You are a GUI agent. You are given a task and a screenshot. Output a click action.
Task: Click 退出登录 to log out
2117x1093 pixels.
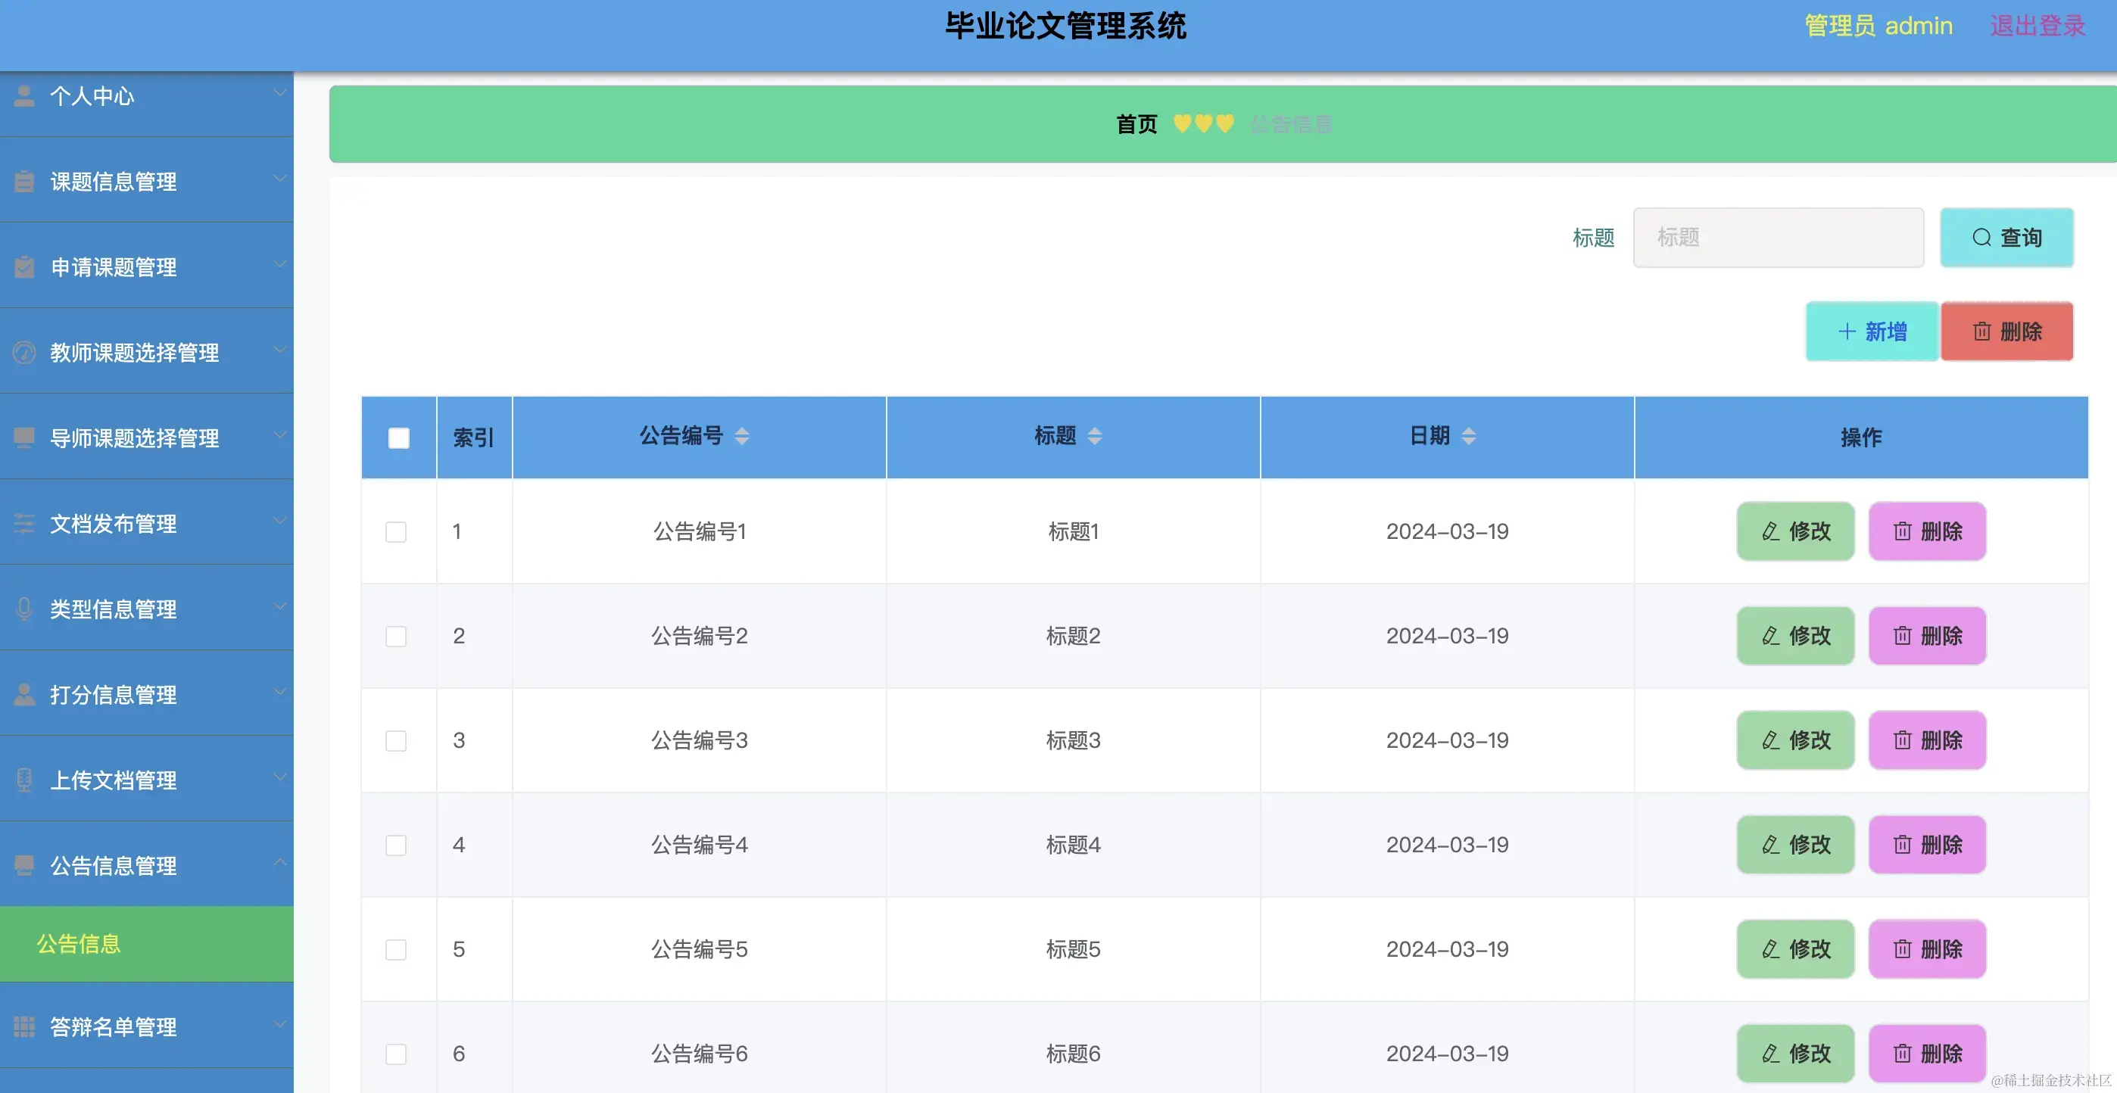(2037, 26)
